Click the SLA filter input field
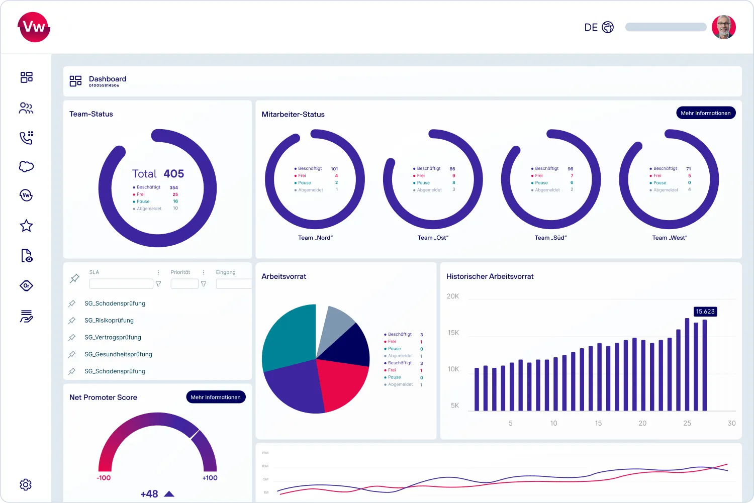This screenshot has height=503, width=754. coord(121,284)
